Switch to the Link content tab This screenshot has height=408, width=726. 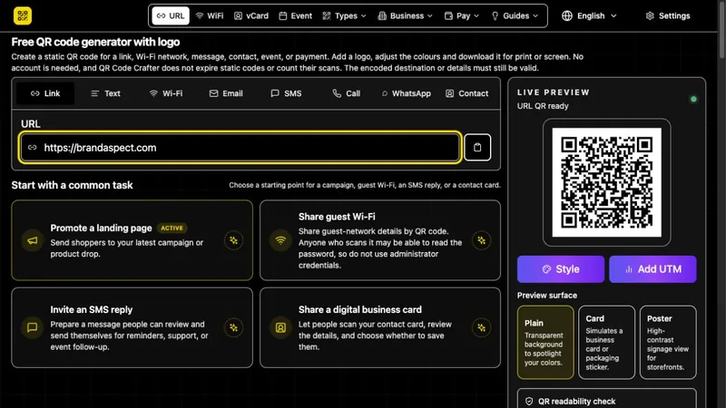[x=45, y=93]
